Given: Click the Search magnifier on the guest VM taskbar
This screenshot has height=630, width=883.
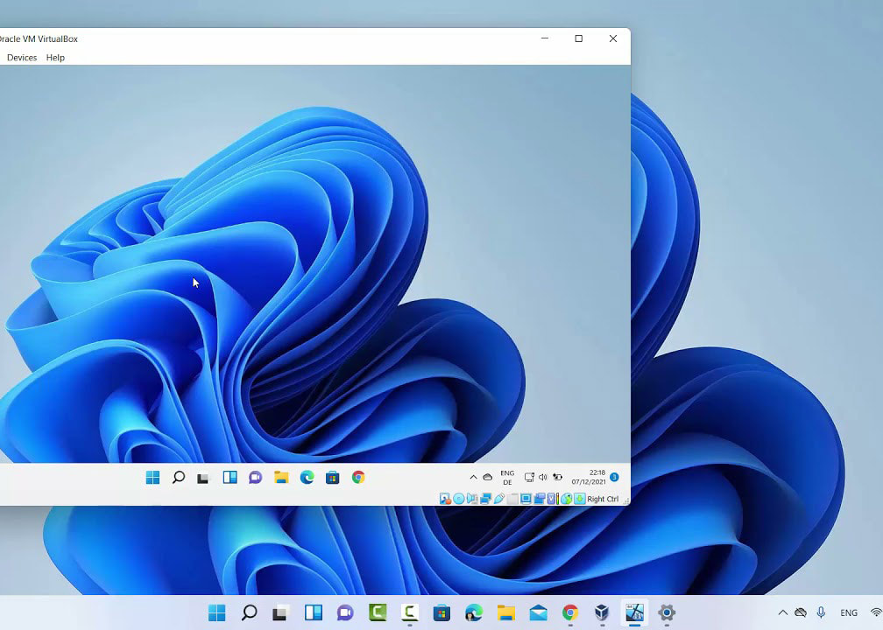Looking at the screenshot, I should coord(179,478).
